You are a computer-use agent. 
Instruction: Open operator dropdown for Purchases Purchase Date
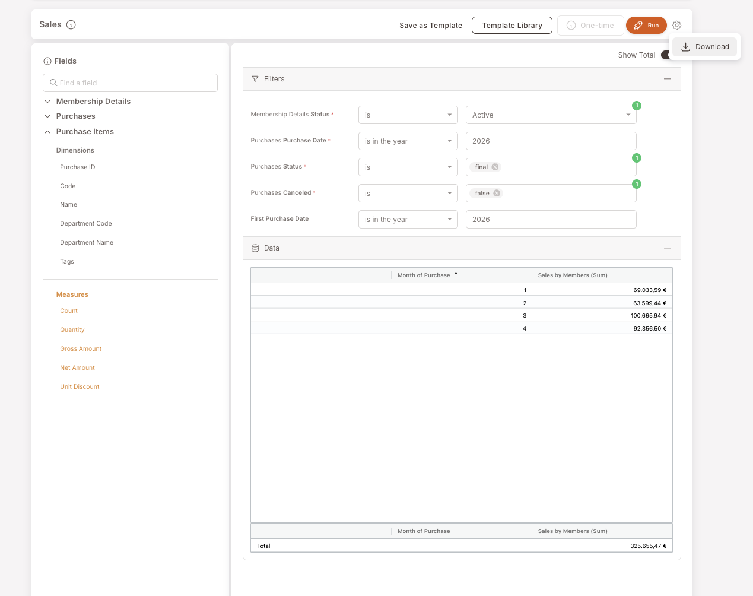click(408, 141)
